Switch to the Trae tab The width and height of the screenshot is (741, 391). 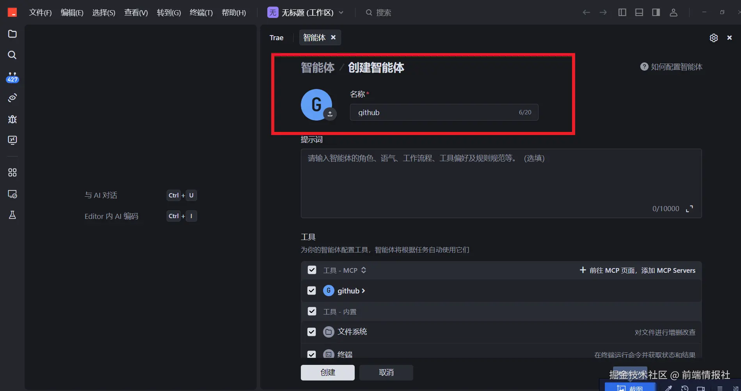coord(277,38)
